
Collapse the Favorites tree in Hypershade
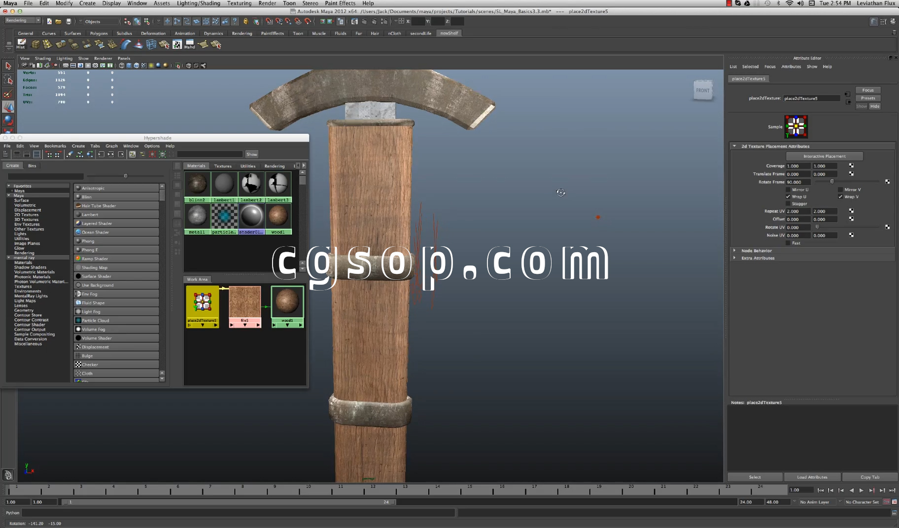click(9, 186)
